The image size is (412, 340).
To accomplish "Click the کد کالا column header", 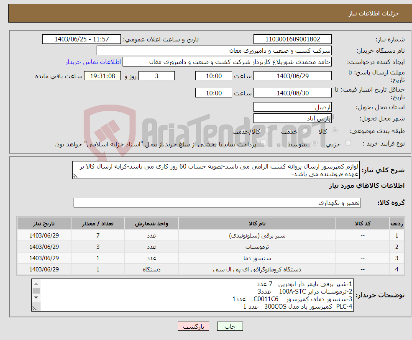I will tap(363, 224).
